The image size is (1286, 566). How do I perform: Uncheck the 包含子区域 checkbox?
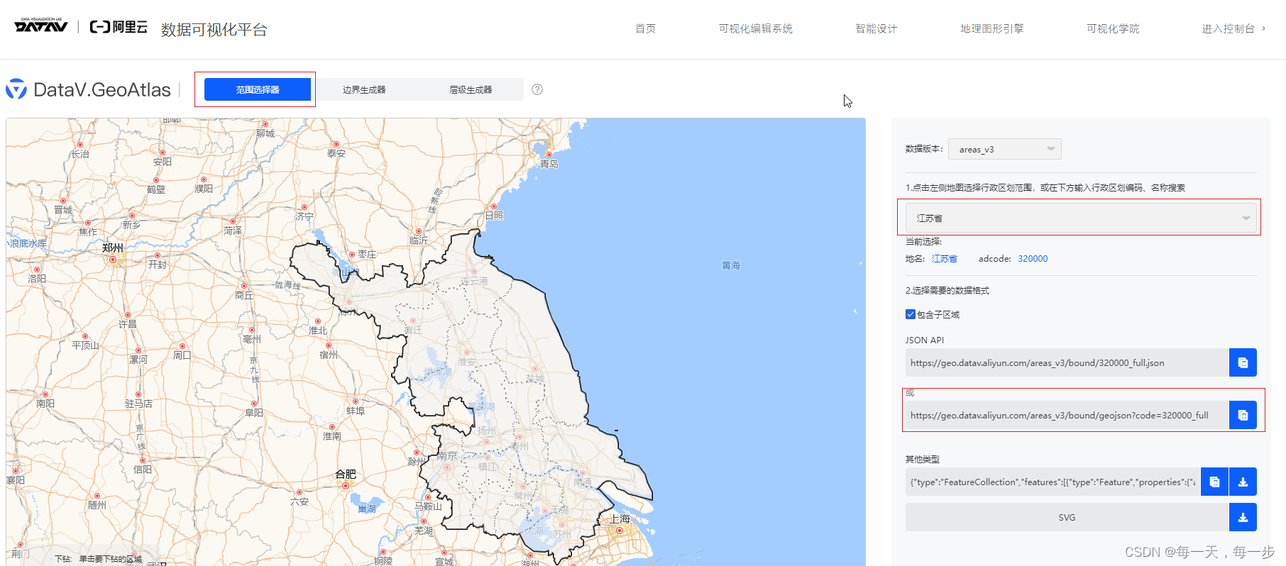[911, 314]
